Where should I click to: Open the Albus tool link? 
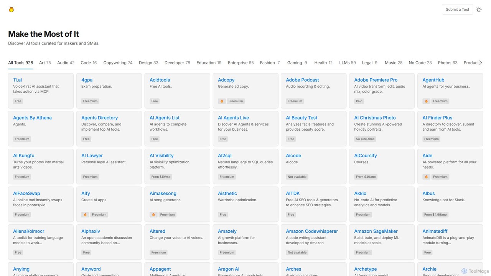(429, 194)
